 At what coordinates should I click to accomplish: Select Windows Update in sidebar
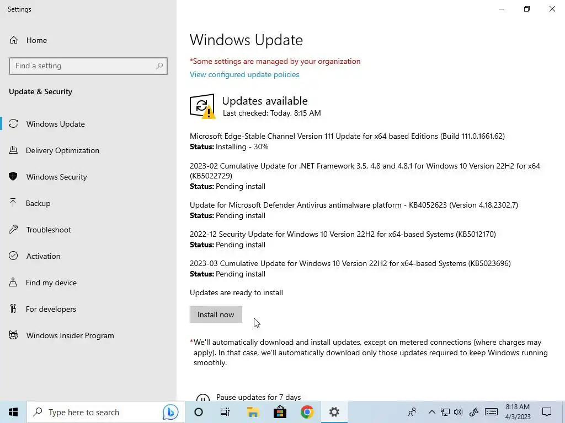coord(88,124)
